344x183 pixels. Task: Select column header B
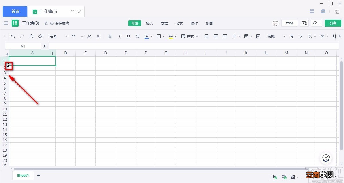tap(66, 53)
